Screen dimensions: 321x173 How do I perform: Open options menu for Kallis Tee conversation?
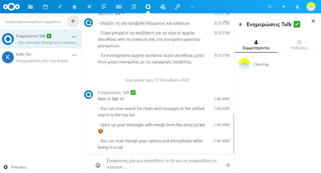pyautogui.click(x=74, y=55)
